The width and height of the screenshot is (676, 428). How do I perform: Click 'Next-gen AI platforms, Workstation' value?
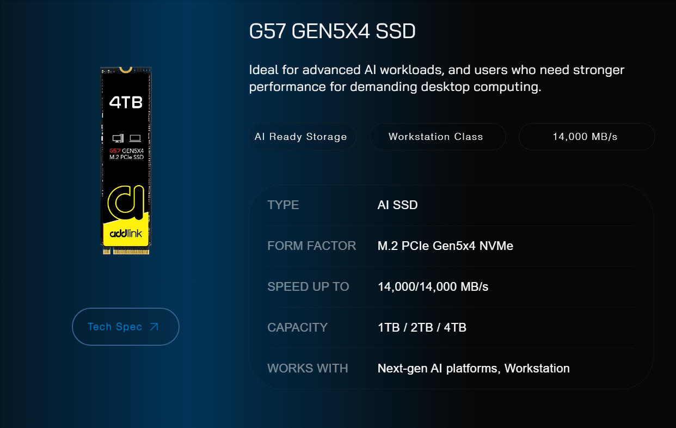point(474,369)
